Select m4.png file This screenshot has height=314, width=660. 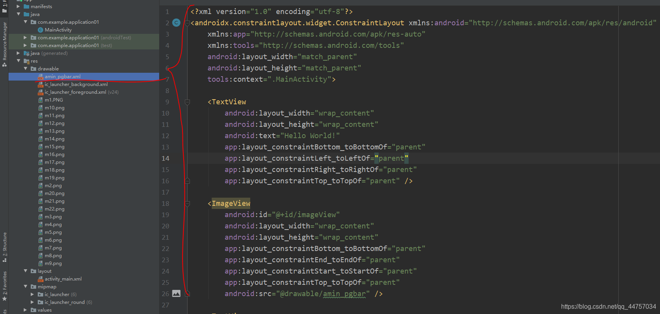tap(53, 225)
